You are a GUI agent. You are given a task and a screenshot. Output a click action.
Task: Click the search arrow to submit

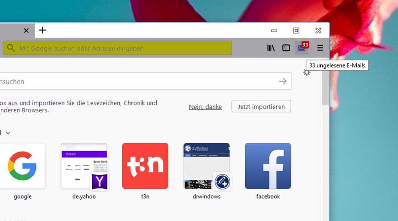[x=283, y=81]
